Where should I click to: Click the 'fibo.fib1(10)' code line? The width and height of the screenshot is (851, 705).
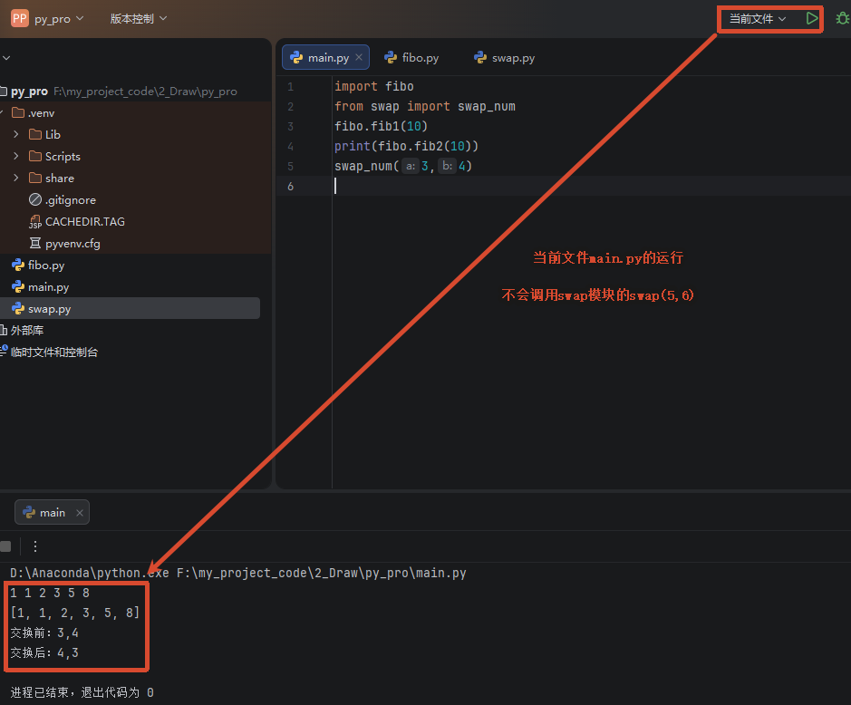pos(381,127)
